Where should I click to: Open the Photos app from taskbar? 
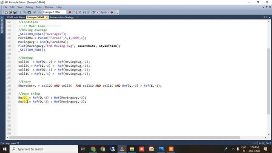point(161,149)
